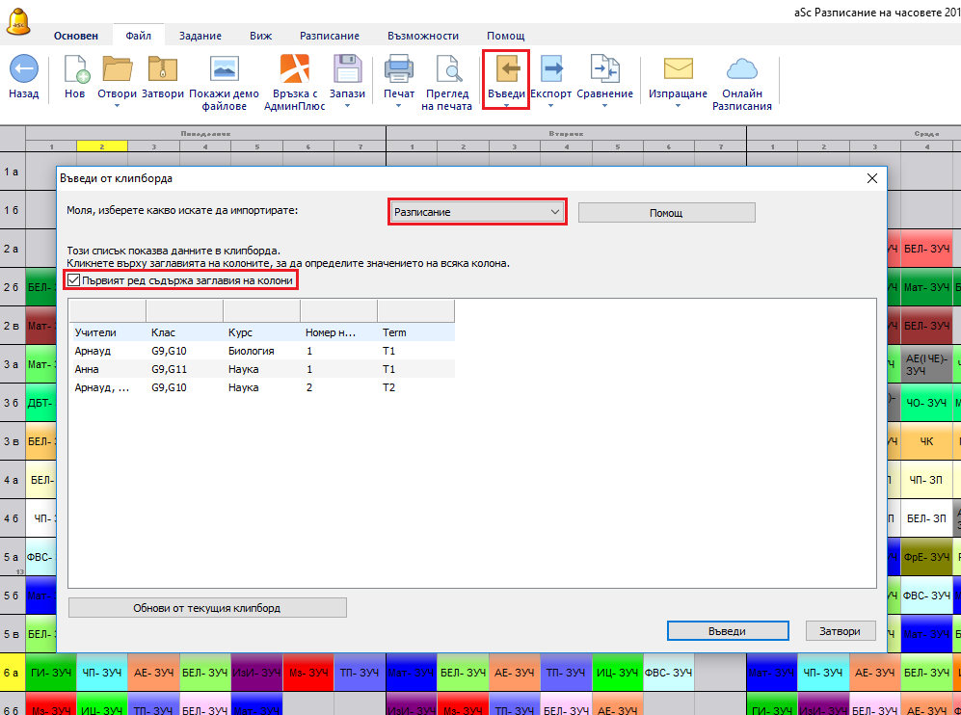Click the Затвори archive folder icon in ribbon

coord(162,69)
